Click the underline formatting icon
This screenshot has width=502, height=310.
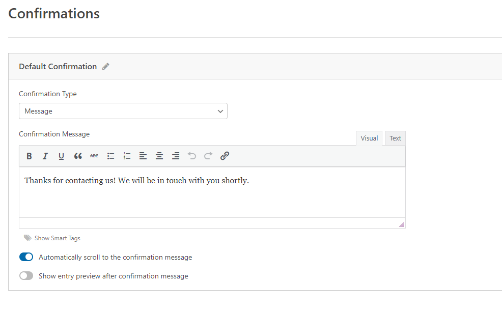pos(62,156)
